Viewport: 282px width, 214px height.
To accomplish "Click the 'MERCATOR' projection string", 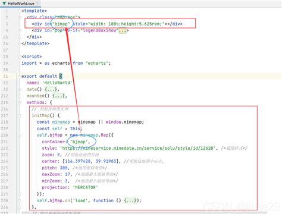I will 85,187.
